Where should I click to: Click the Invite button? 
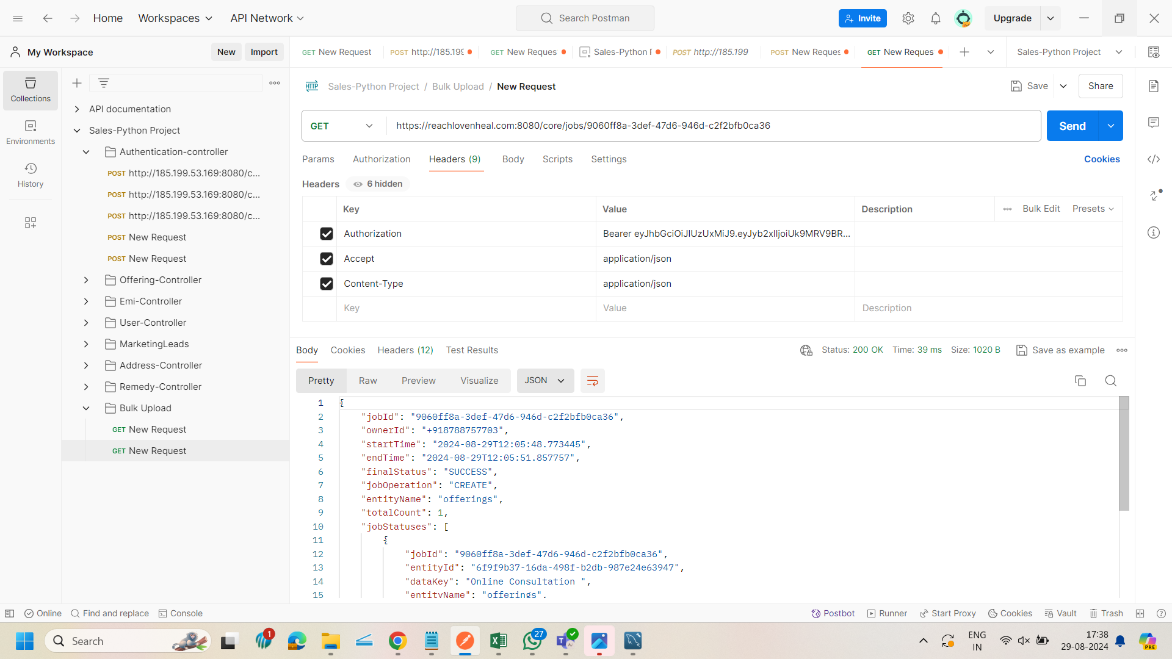(863, 18)
